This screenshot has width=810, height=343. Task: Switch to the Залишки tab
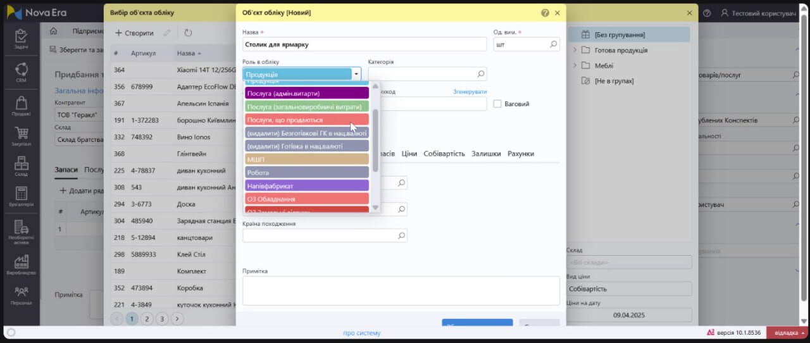[486, 154]
